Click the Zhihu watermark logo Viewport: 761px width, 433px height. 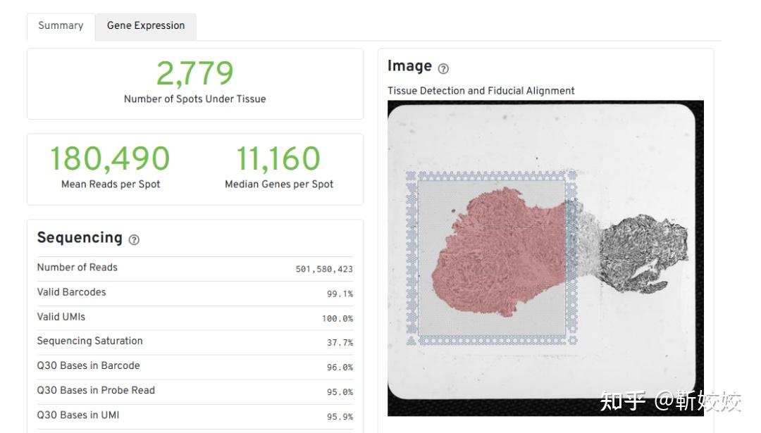[623, 401]
